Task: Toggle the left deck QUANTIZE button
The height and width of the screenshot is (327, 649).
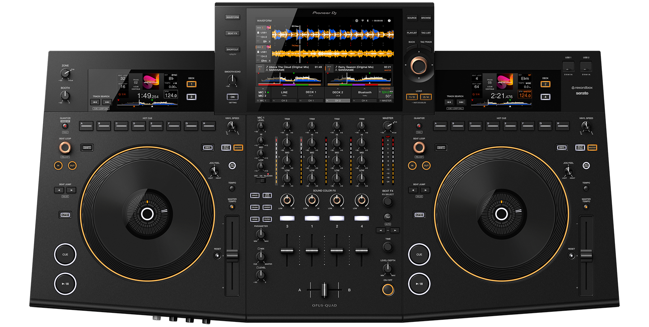Action: 65,126
